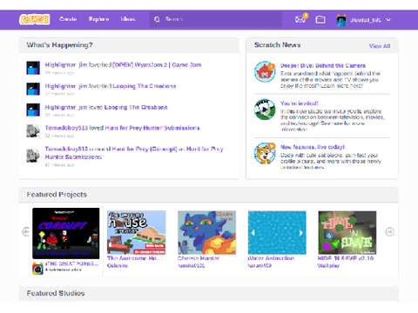
Task: Open Highlighter_jim username in WyattJam activity
Action: [66, 65]
